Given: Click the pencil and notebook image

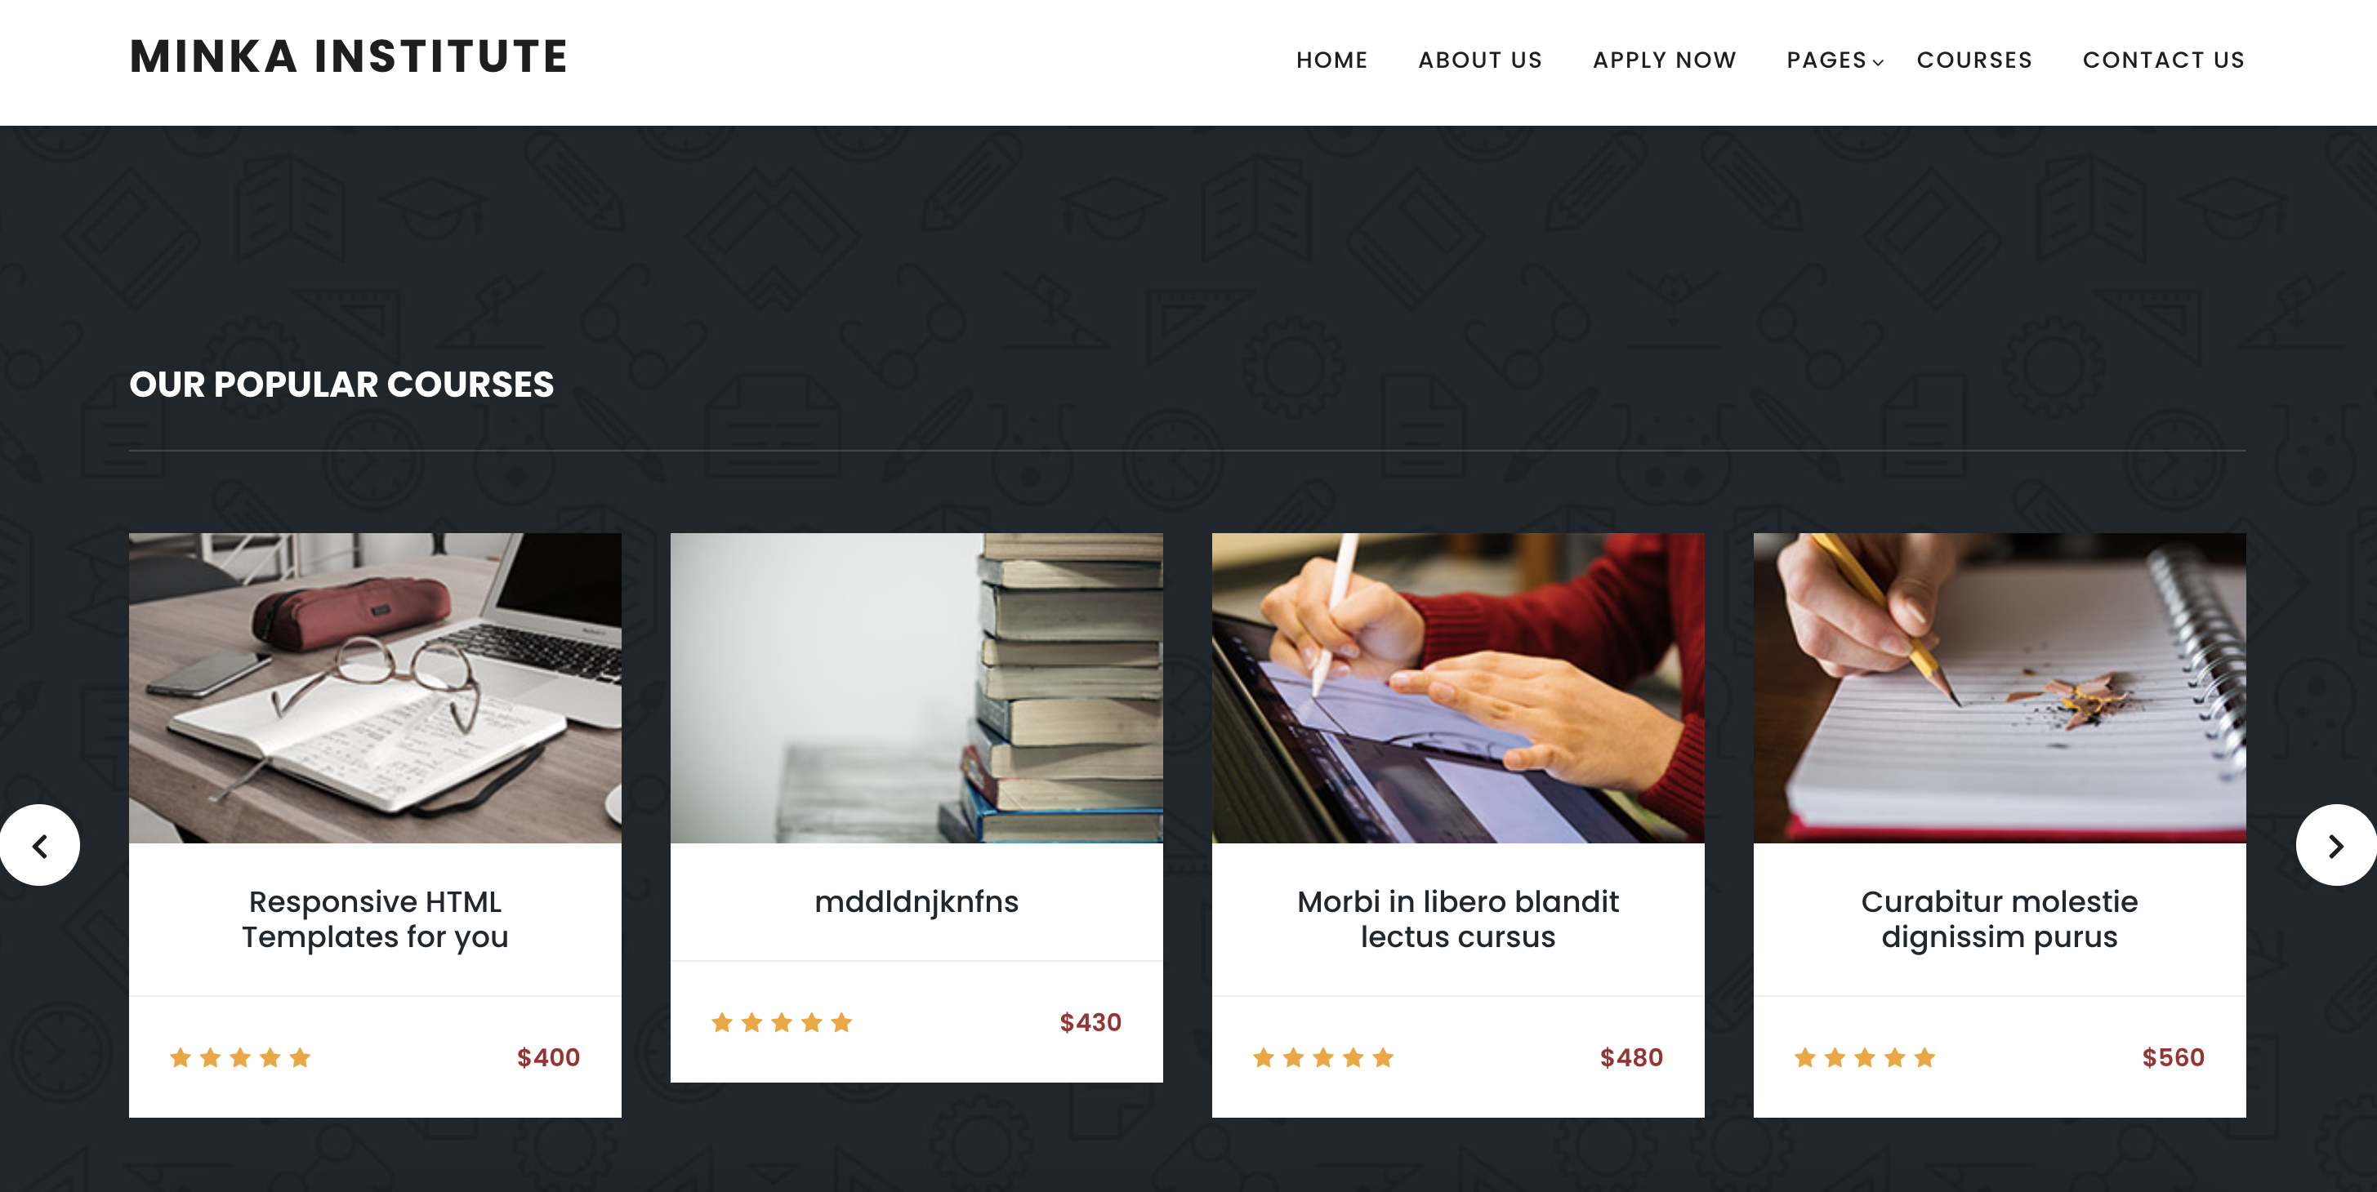Looking at the screenshot, I should (x=2000, y=687).
